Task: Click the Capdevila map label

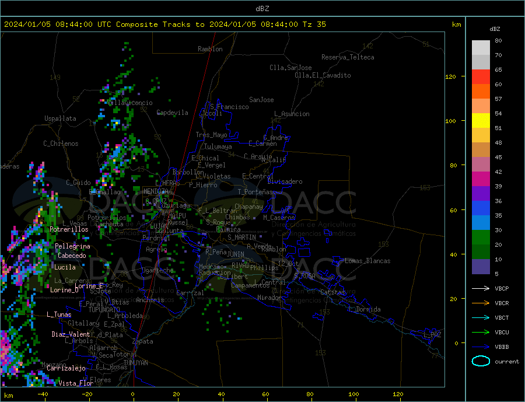Action: pos(173,113)
